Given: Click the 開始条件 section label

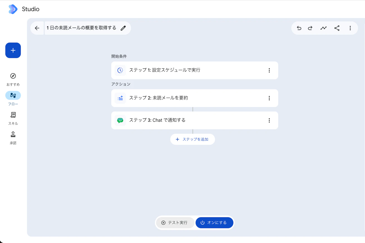Looking at the screenshot, I should click(x=119, y=56).
